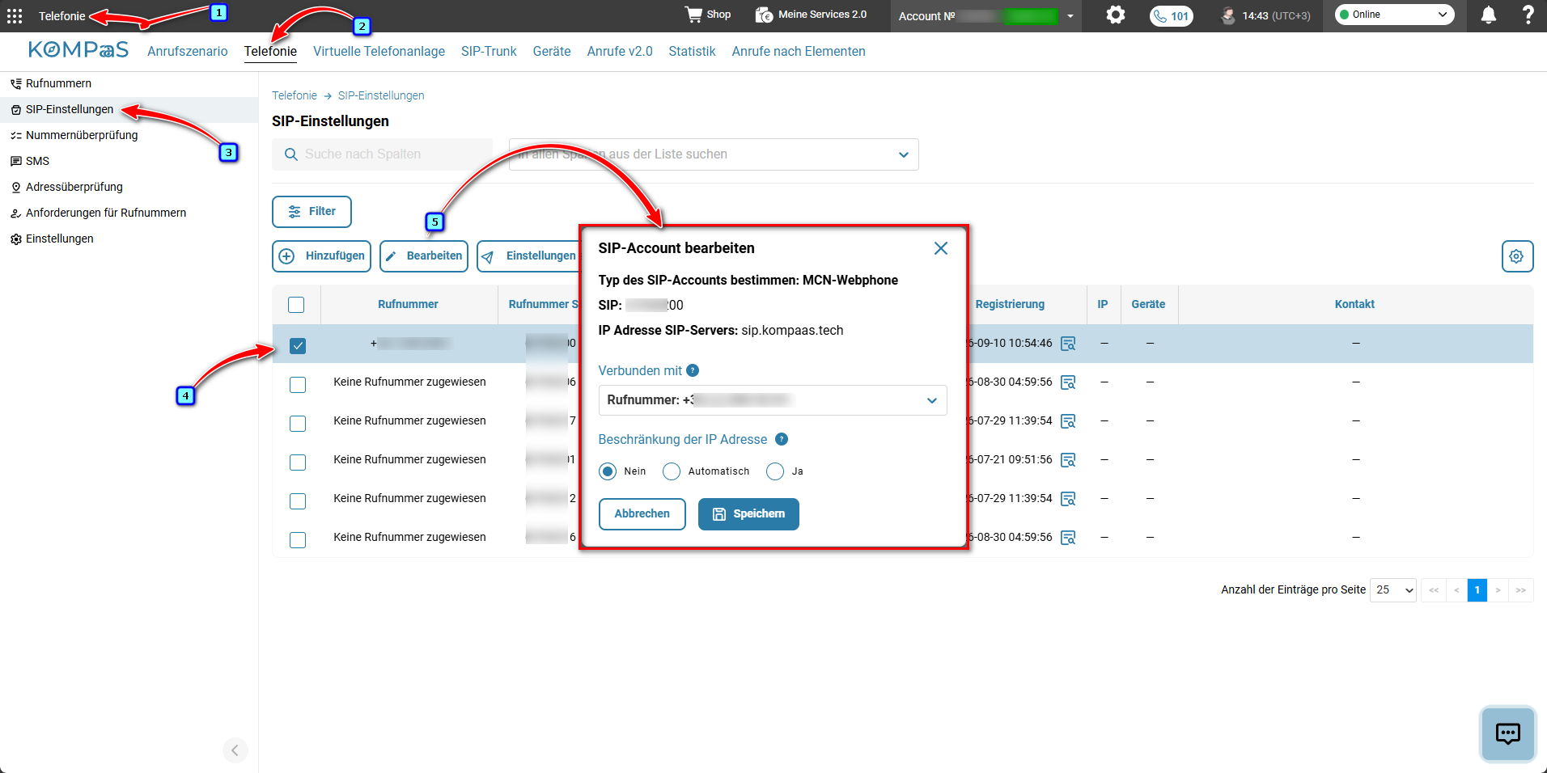This screenshot has width=1547, height=773.
Task: Open the Online status dropdown
Action: point(1394,15)
